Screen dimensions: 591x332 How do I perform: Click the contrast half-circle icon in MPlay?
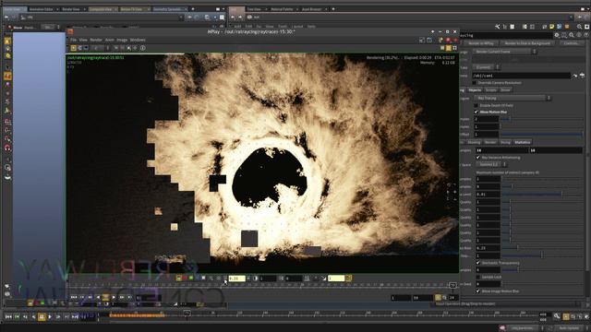tap(255, 279)
